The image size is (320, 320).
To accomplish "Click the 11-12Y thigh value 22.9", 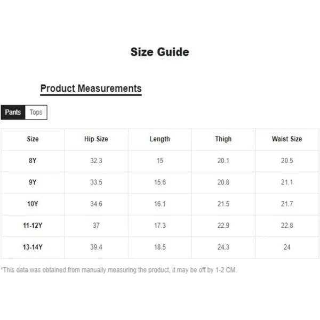I will 223,225.
